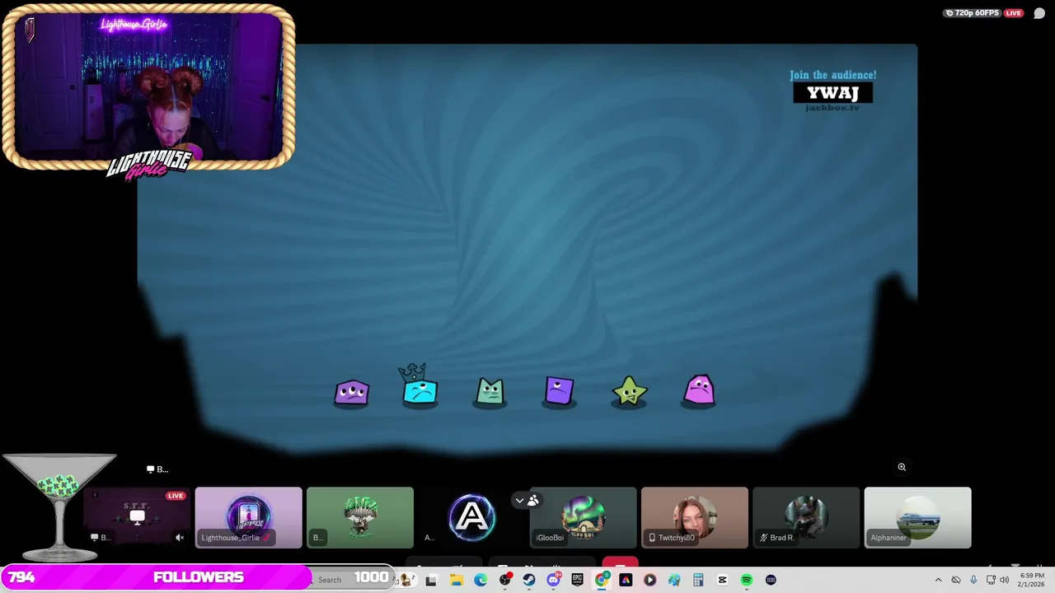Click the Lighthouse Girlie webcam overlay
The height and width of the screenshot is (593, 1055).
tap(148, 86)
